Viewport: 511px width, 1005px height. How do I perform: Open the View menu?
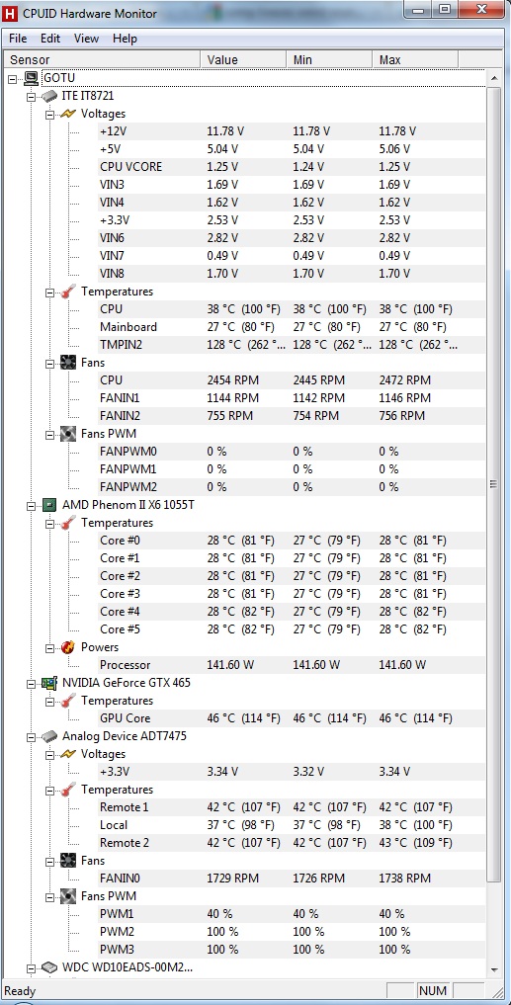point(87,39)
